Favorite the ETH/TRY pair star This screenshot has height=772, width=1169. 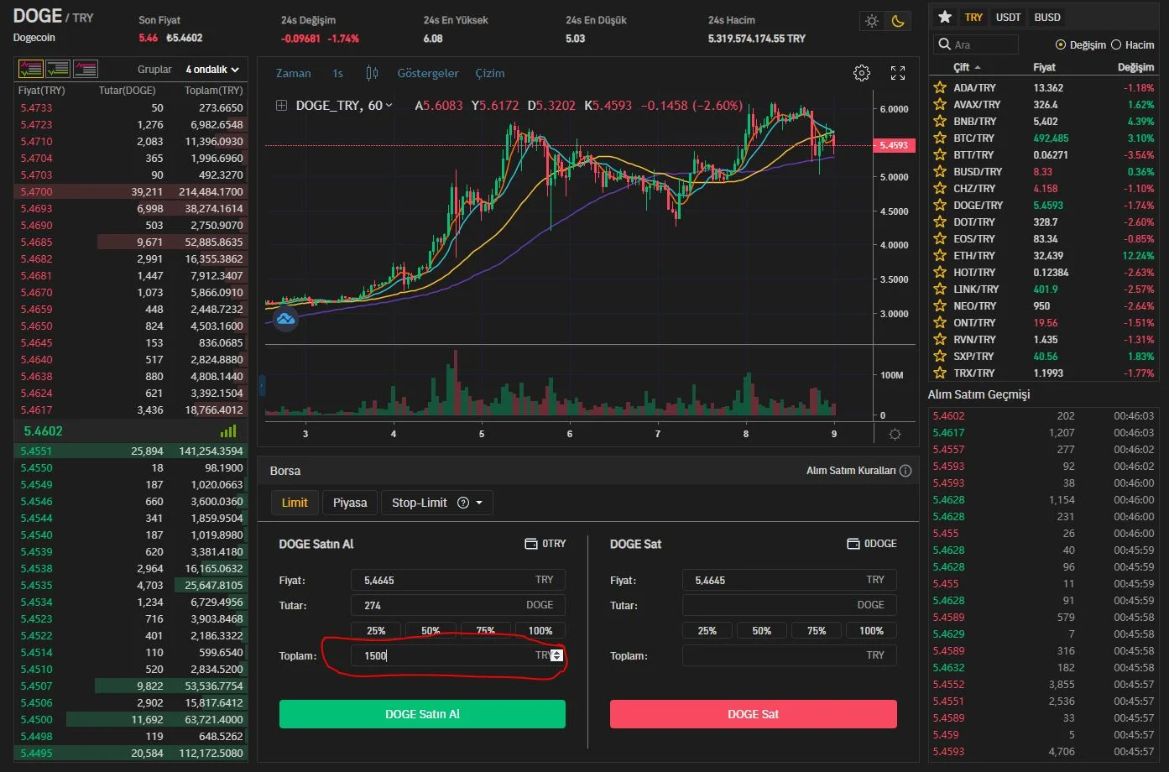click(940, 255)
